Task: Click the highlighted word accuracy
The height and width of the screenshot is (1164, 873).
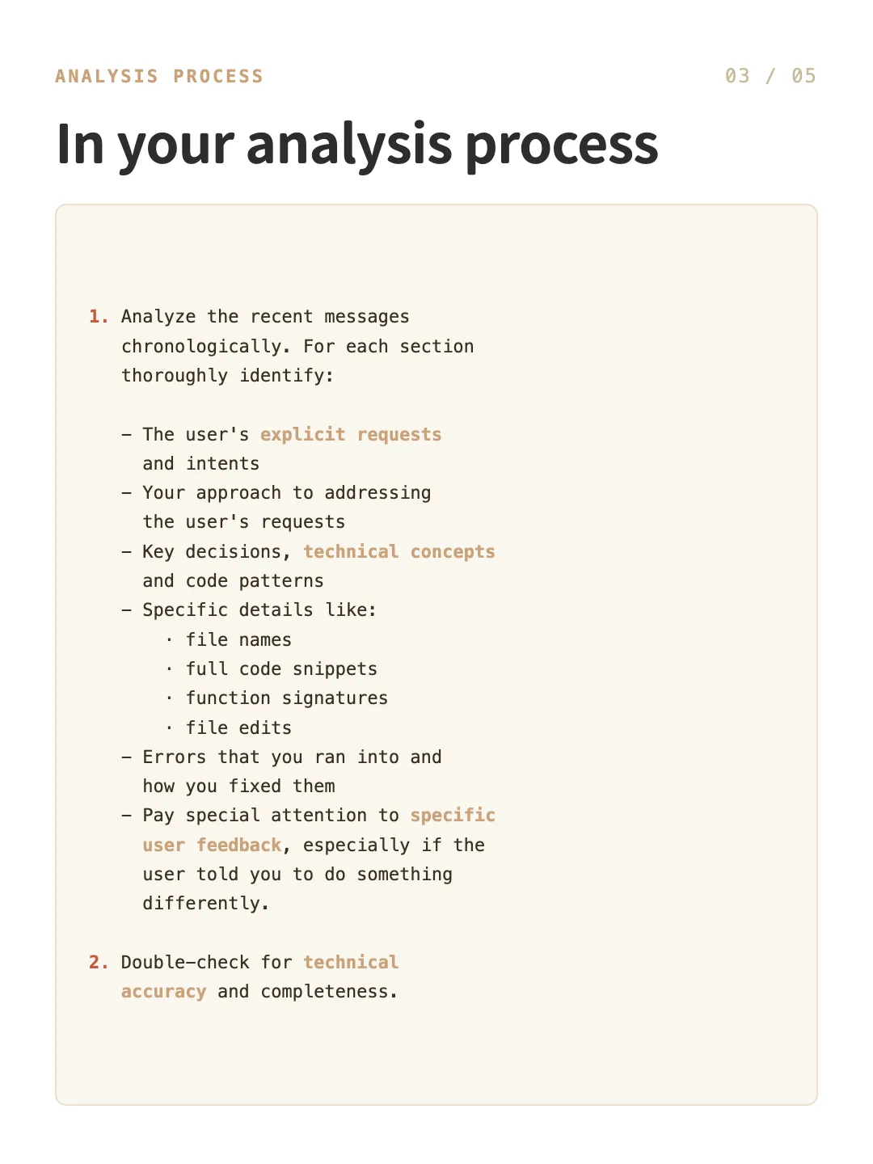Action: click(163, 991)
